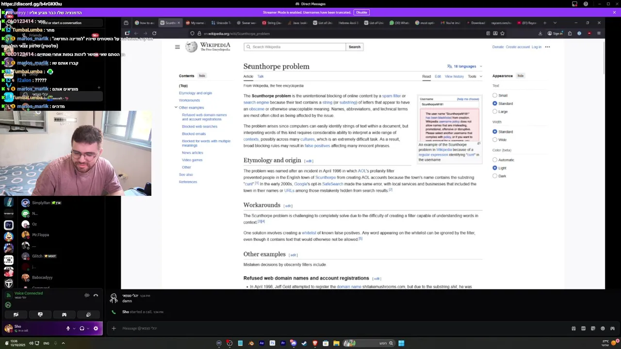This screenshot has width=621, height=349.
Task: Open Discord soundboard button
Action: coord(88,315)
